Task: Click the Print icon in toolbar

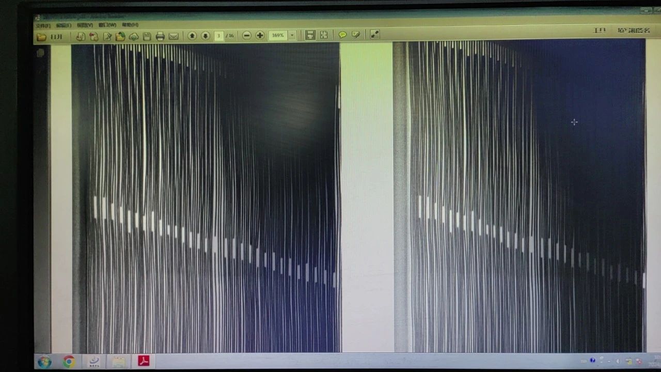Action: click(160, 36)
